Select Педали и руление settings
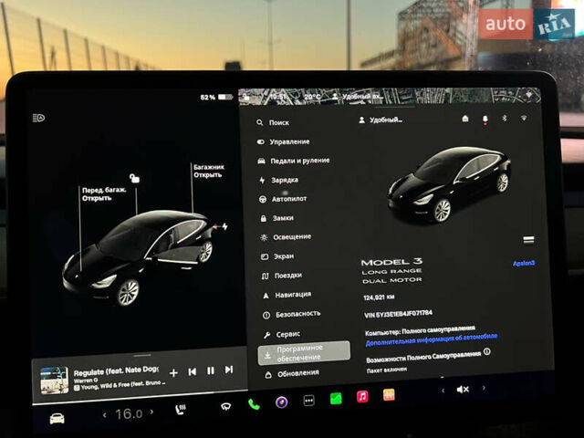 point(294,161)
